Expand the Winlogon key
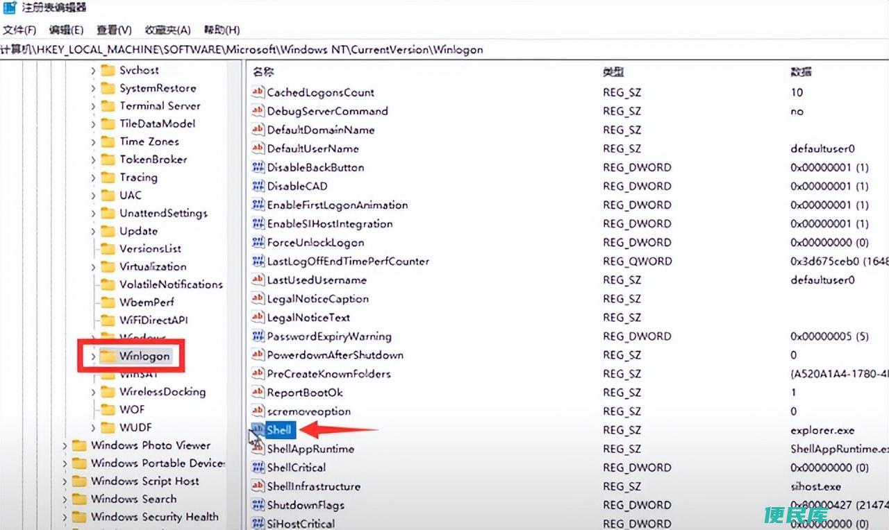This screenshot has width=889, height=530. 94,356
